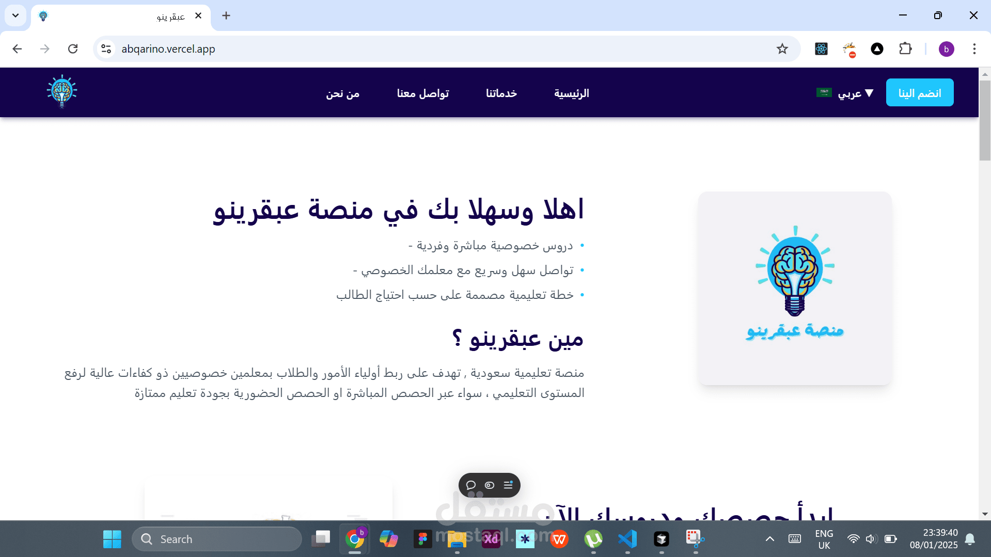Click the blocked-content extension icon in toolbar
The image size is (991, 557).
point(850,50)
